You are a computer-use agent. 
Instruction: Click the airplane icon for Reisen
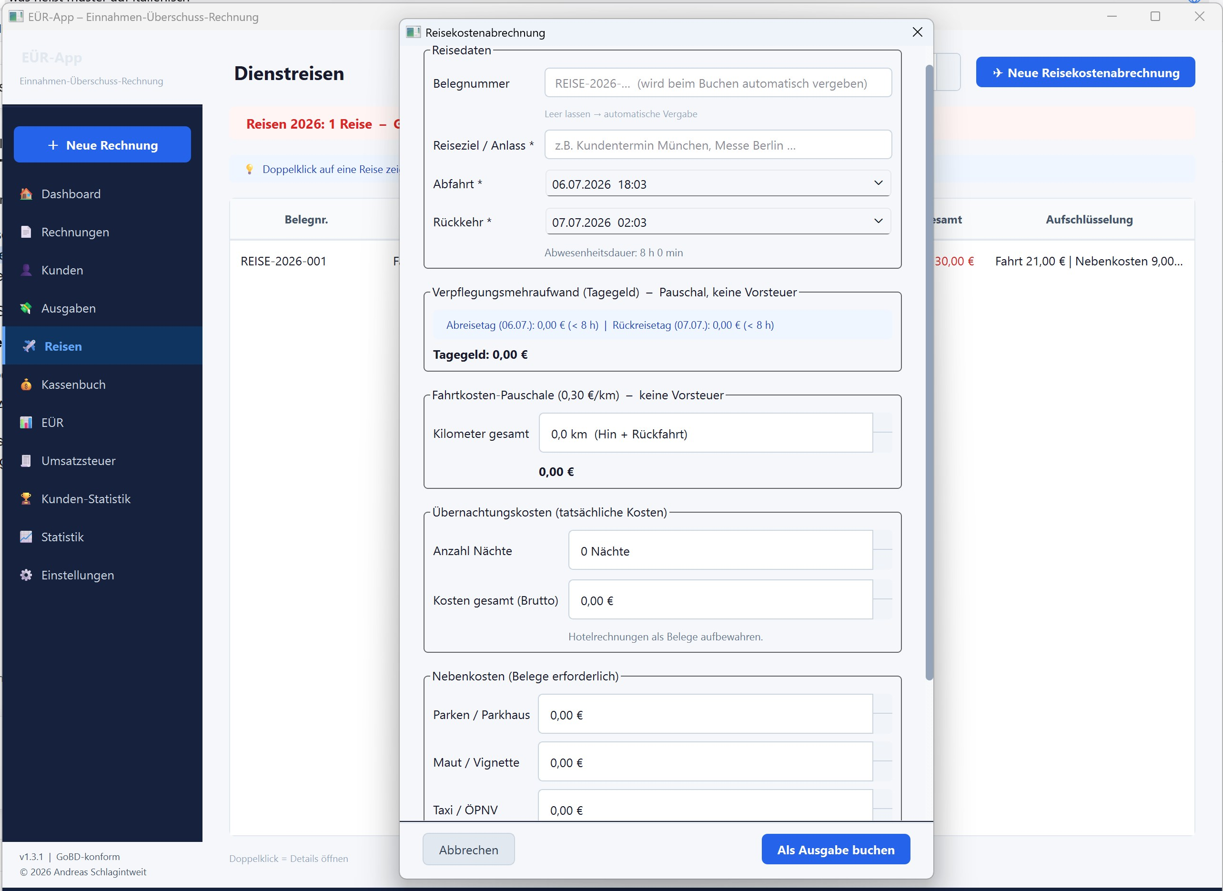(x=29, y=346)
